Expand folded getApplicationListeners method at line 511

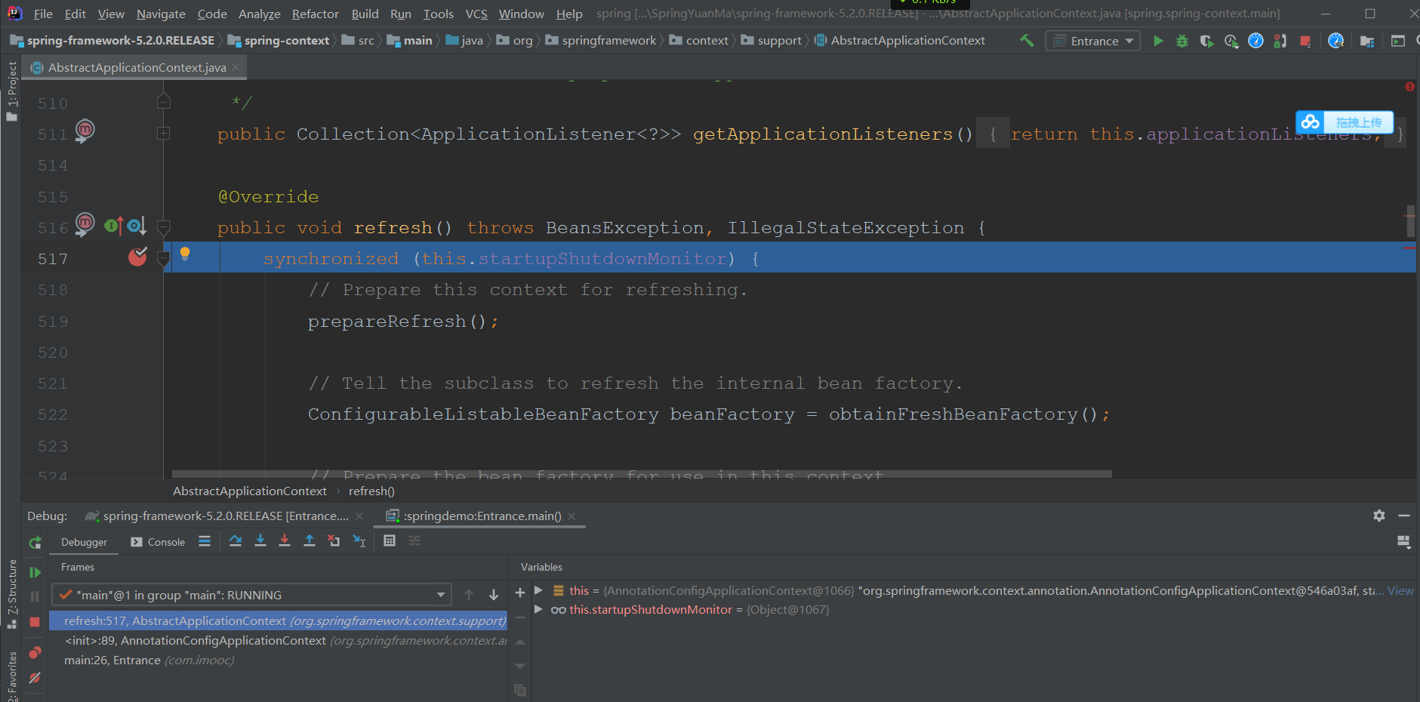pos(163,134)
